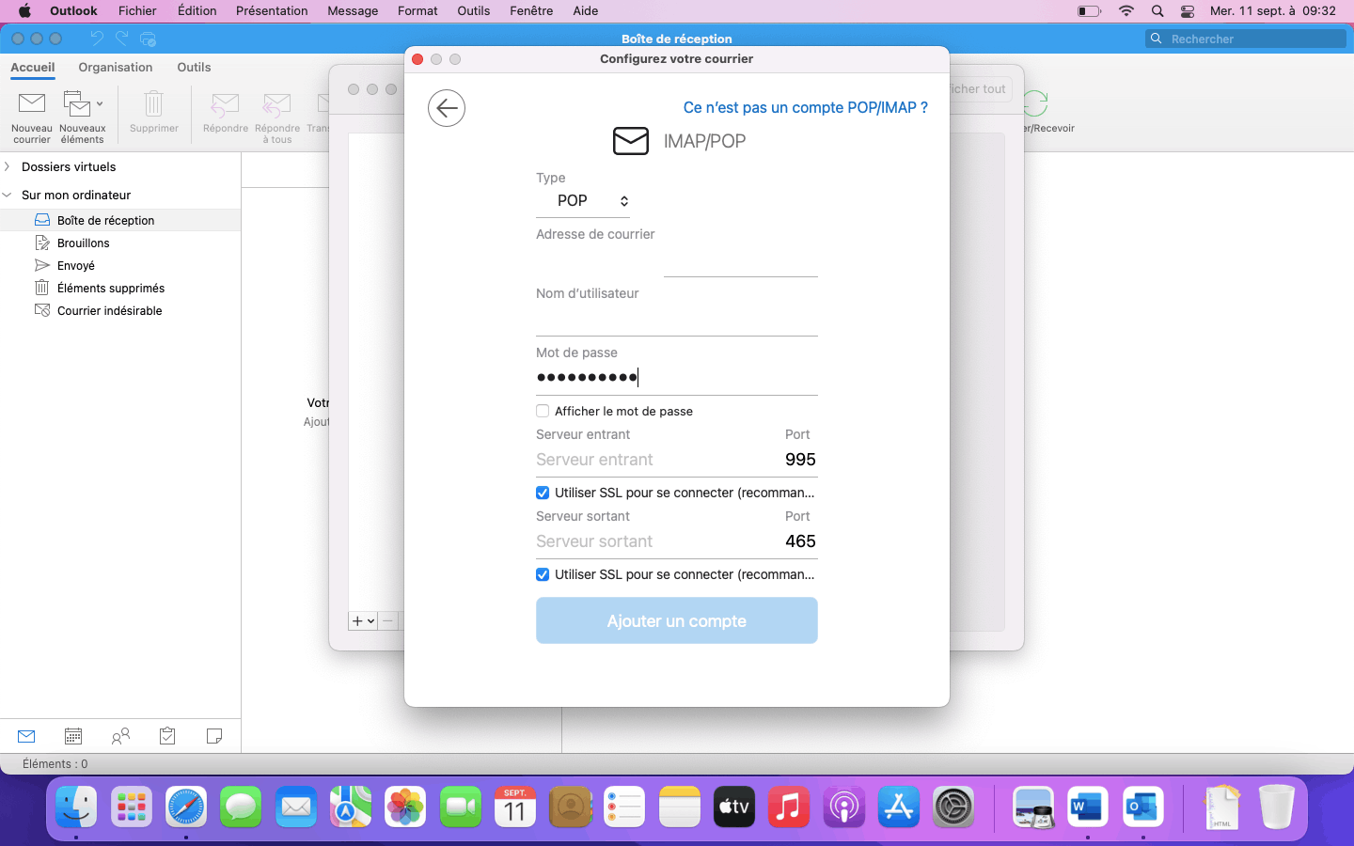
Task: Open the Type POP dropdown
Action: [583, 201]
